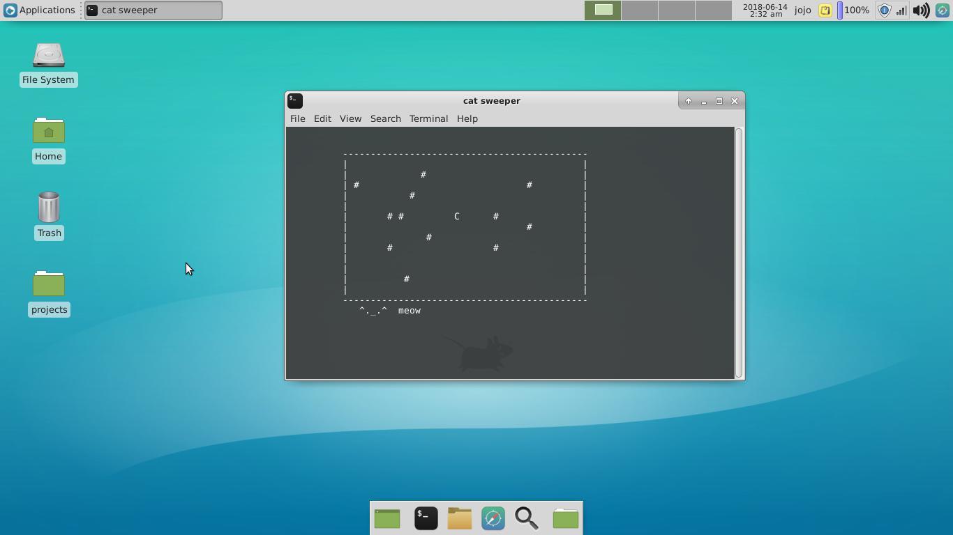Open the File menu in terminal
The image size is (953, 535).
coord(297,118)
